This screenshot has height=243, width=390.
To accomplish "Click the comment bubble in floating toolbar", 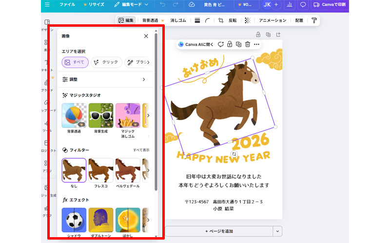I will pyautogui.click(x=221, y=44).
